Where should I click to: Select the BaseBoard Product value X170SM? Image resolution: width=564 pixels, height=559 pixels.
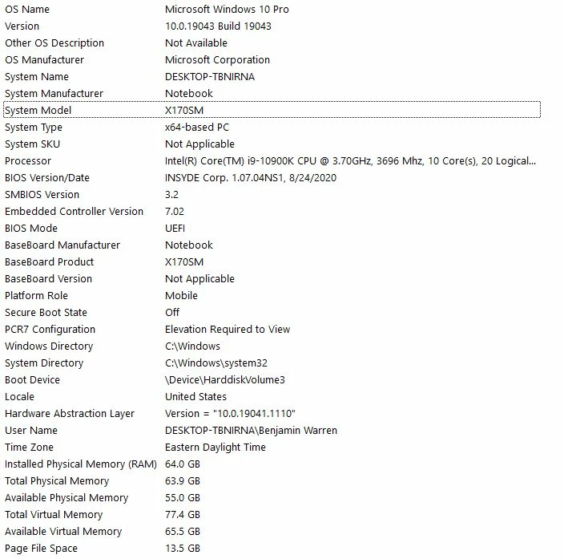(x=184, y=261)
